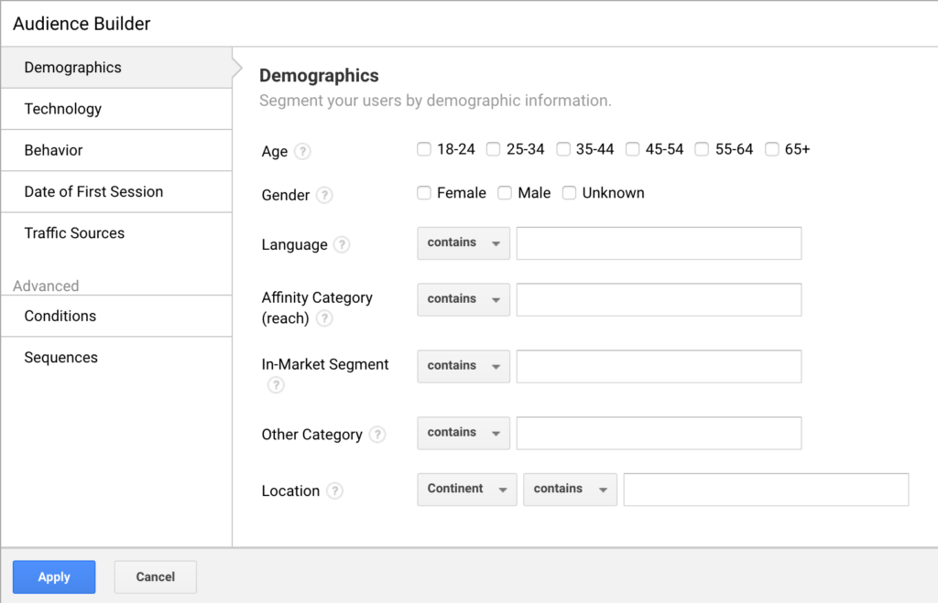Click the Affinity Category text field
The image size is (938, 603).
coord(659,300)
